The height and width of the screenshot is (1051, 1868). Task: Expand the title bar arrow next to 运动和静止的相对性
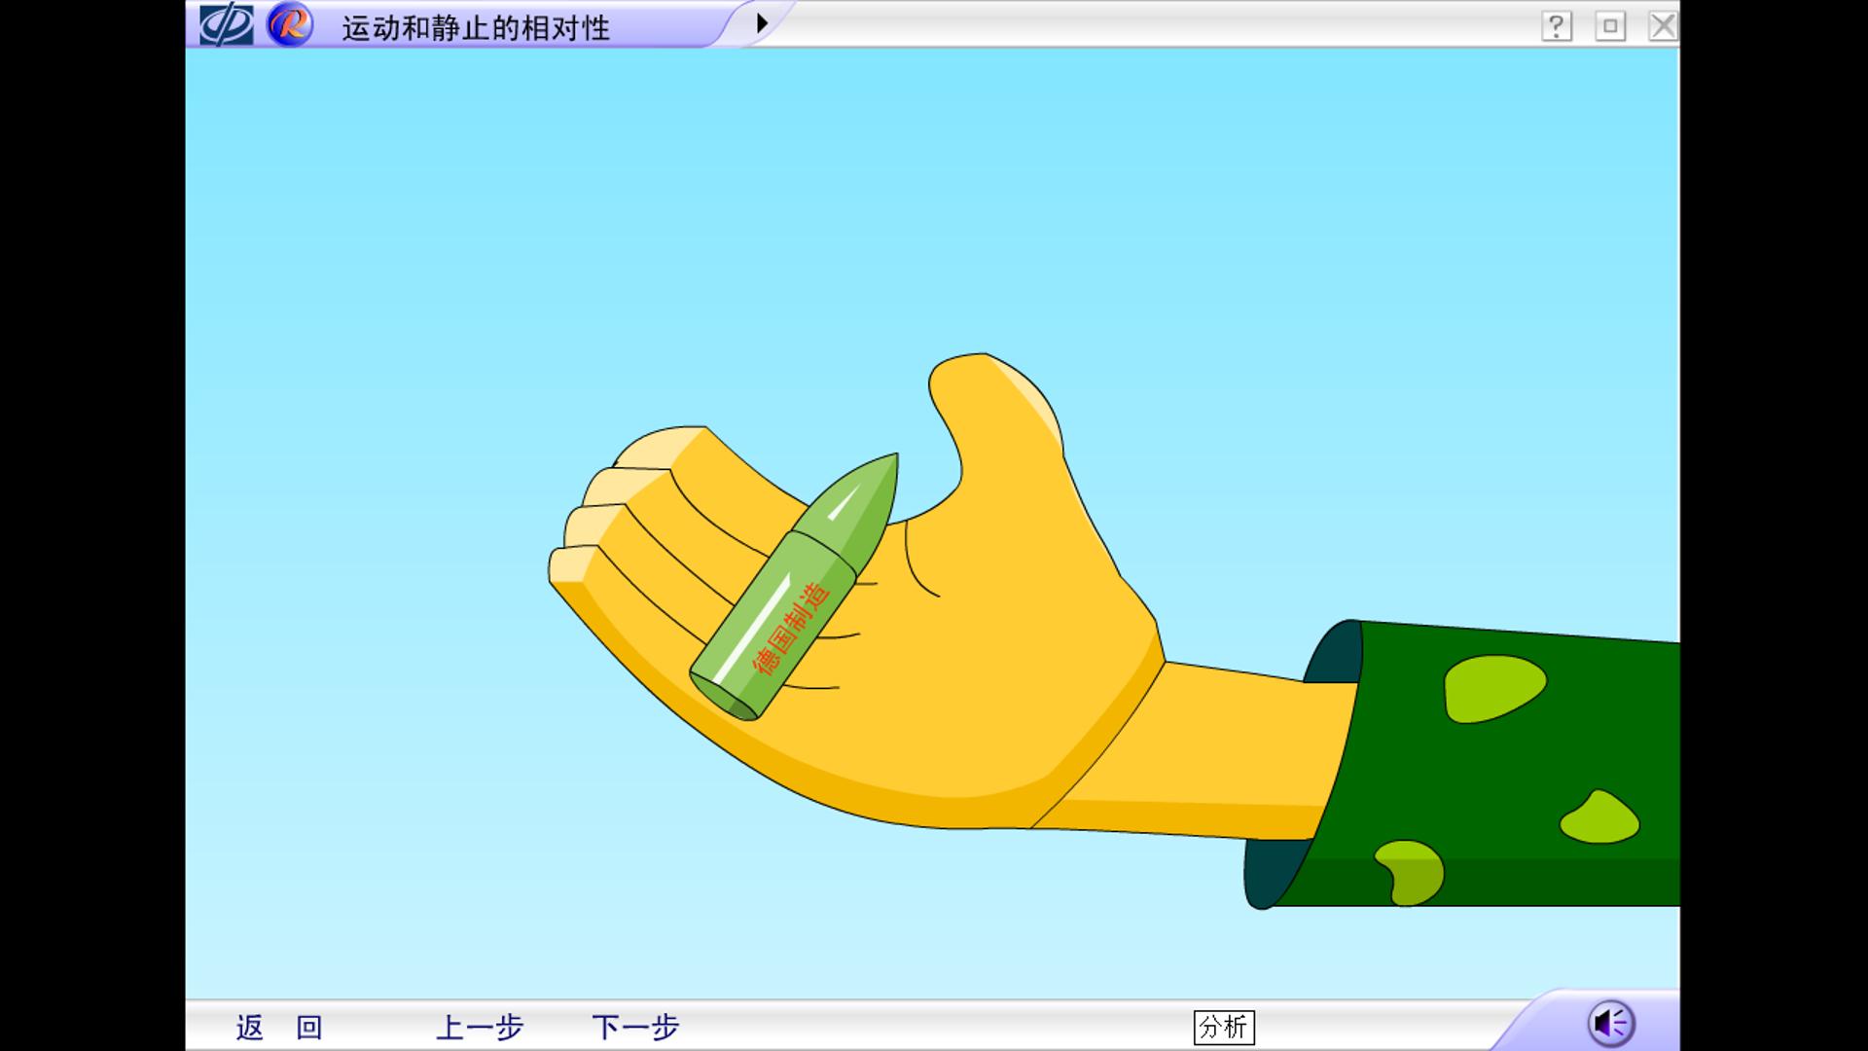(x=762, y=23)
